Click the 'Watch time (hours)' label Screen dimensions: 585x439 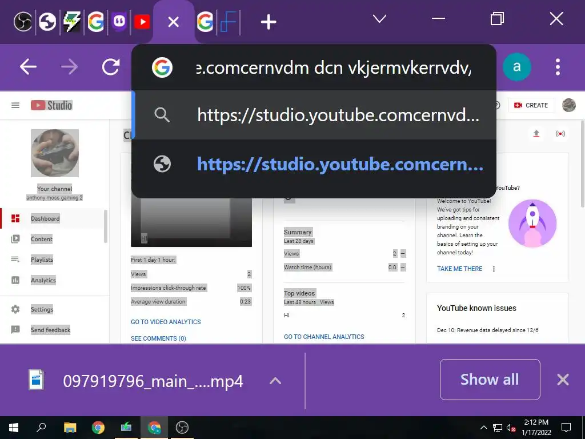pyautogui.click(x=307, y=268)
